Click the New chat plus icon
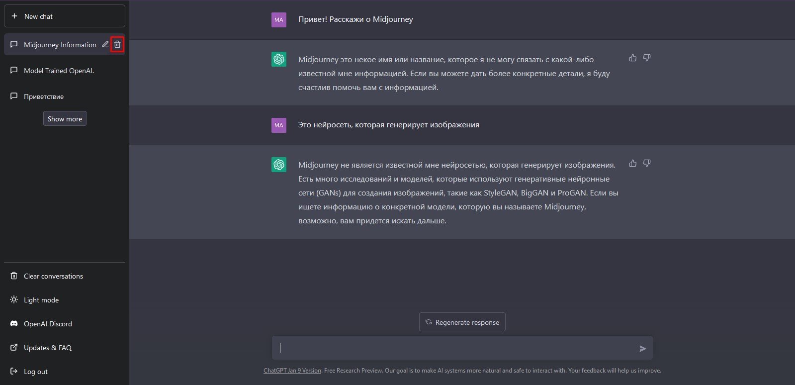The image size is (795, 385). (14, 16)
